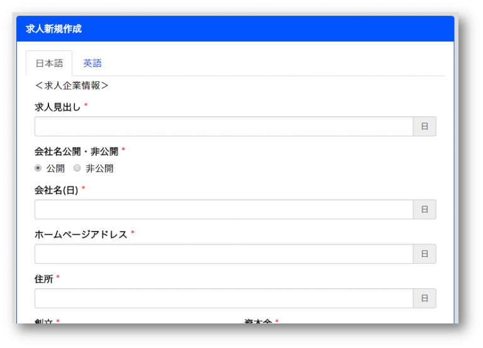Focus the 求人見出し input field
The image size is (483, 348).
[223, 126]
